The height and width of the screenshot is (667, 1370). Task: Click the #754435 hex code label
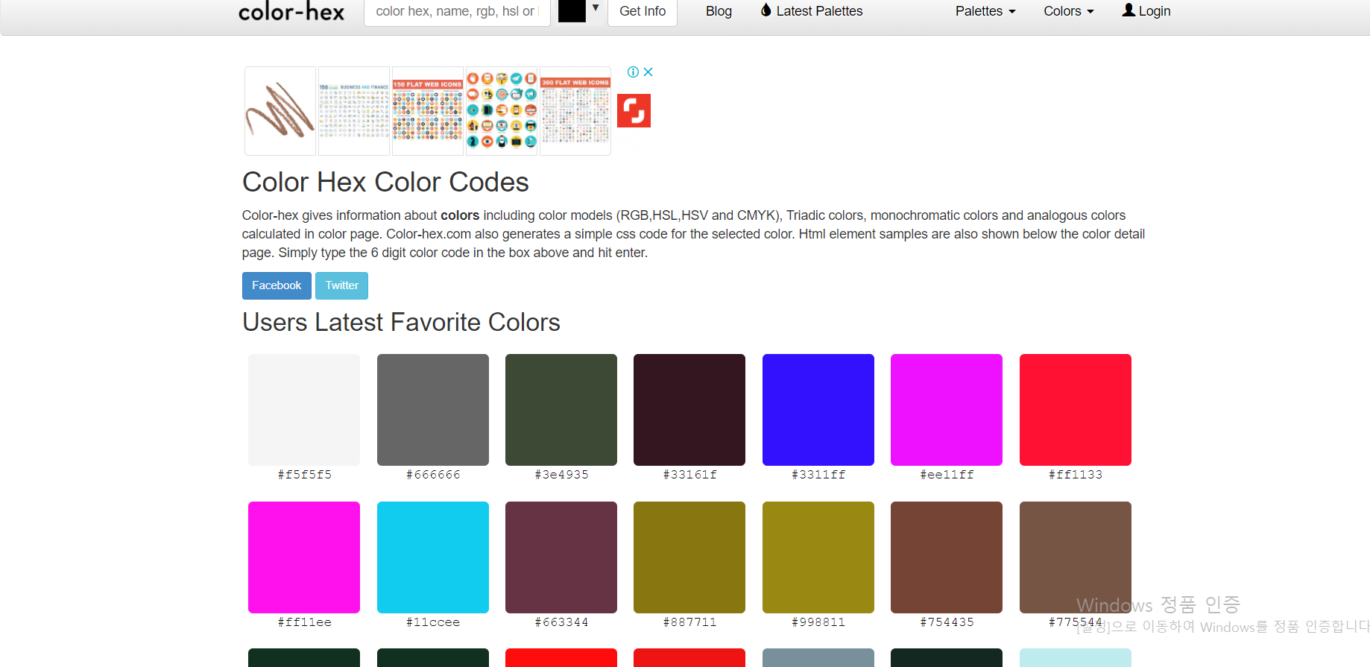947,622
